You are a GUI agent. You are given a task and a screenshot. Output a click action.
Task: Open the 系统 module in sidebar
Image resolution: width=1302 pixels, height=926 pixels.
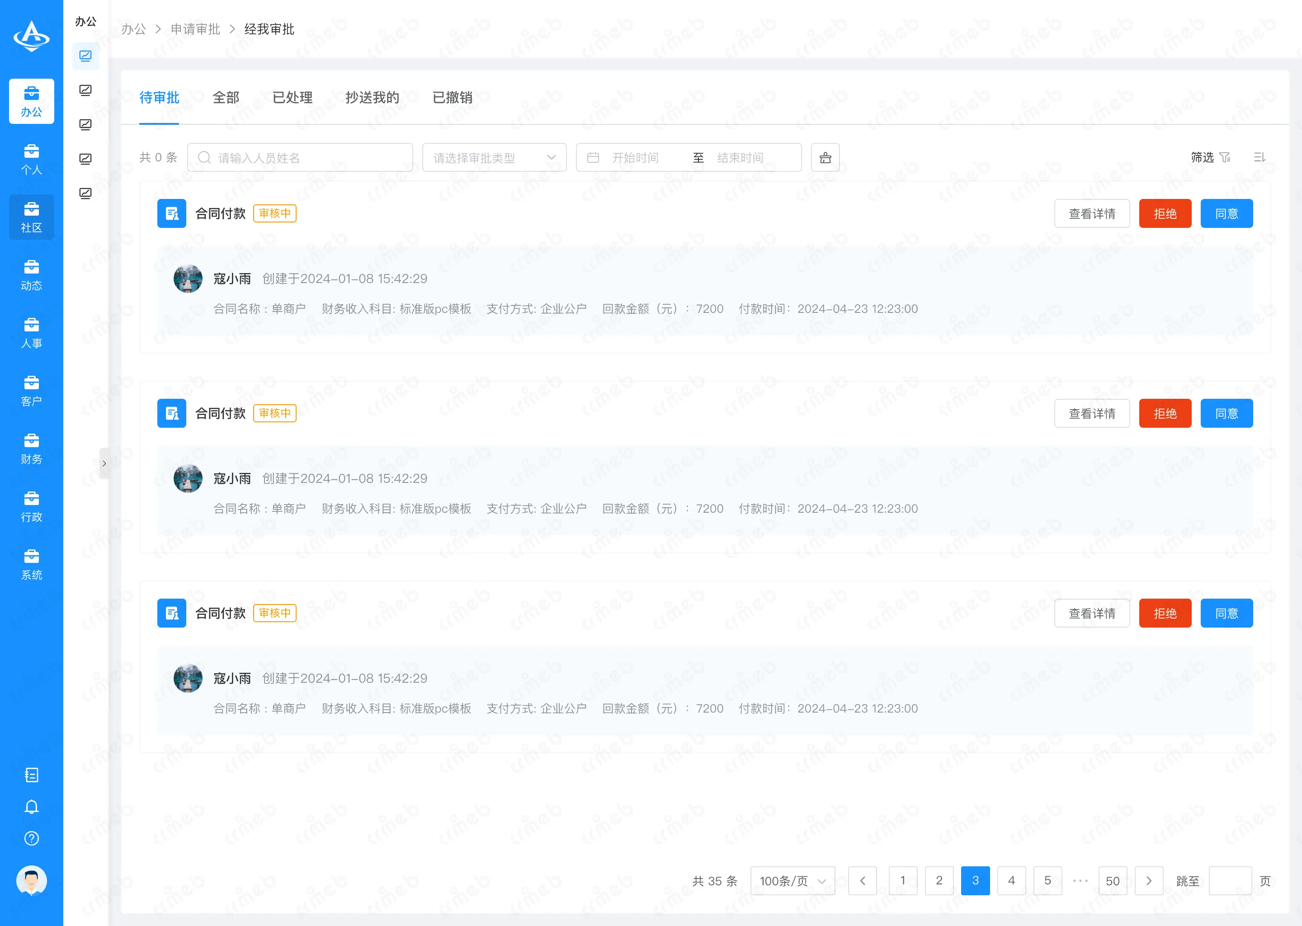click(31, 564)
